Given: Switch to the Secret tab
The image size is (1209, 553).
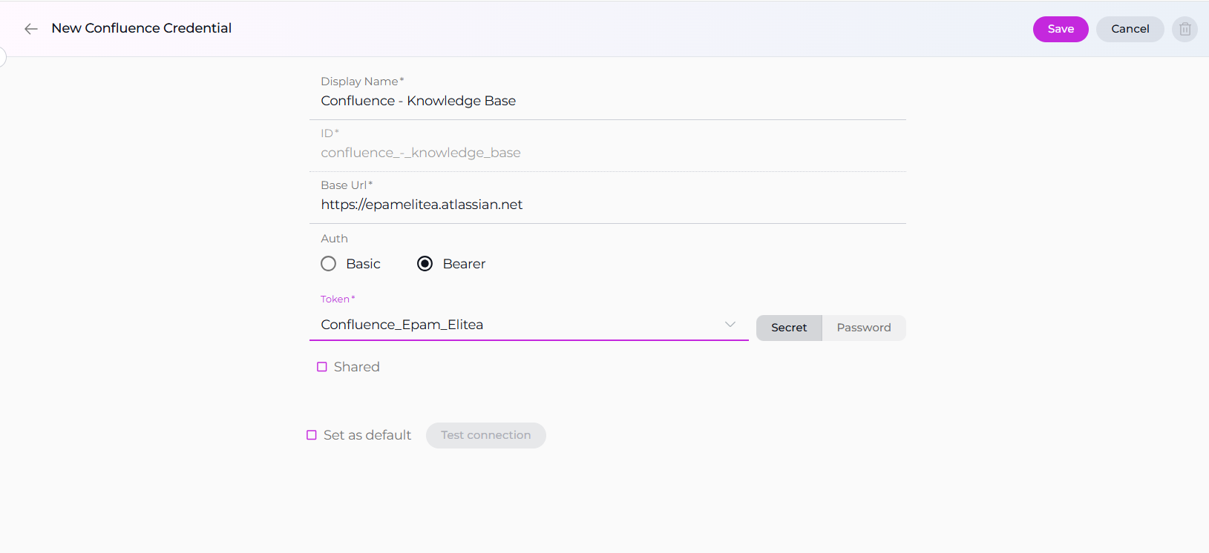Looking at the screenshot, I should pyautogui.click(x=788, y=328).
